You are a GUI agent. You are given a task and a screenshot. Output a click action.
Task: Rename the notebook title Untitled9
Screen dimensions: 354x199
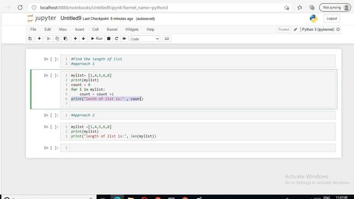tap(71, 18)
